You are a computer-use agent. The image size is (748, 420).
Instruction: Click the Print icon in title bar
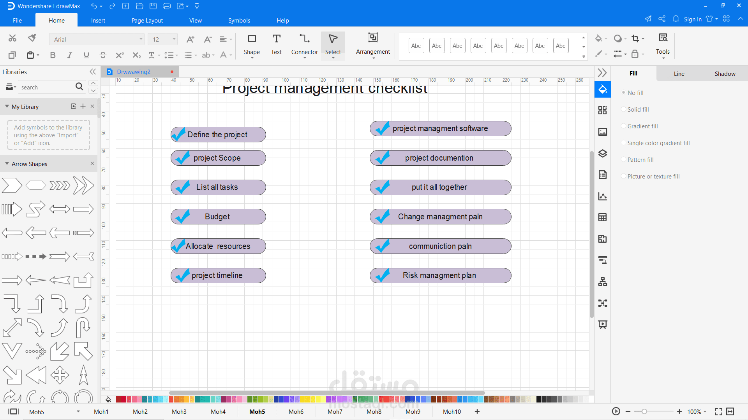coord(167,6)
